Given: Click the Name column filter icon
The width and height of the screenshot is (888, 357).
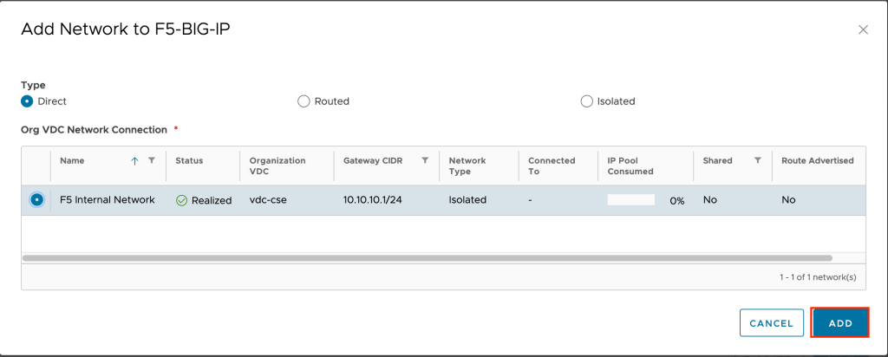Looking at the screenshot, I should pyautogui.click(x=152, y=160).
